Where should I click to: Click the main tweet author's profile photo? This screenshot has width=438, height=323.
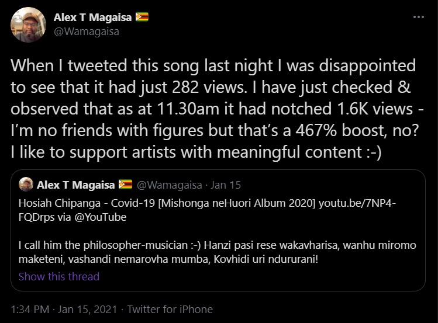[x=29, y=25]
